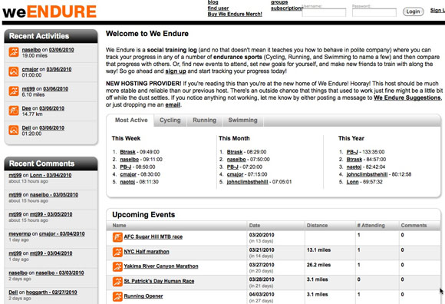
Task: Open the cmajor - 03/04/2010 comment link
Action: pos(61,233)
